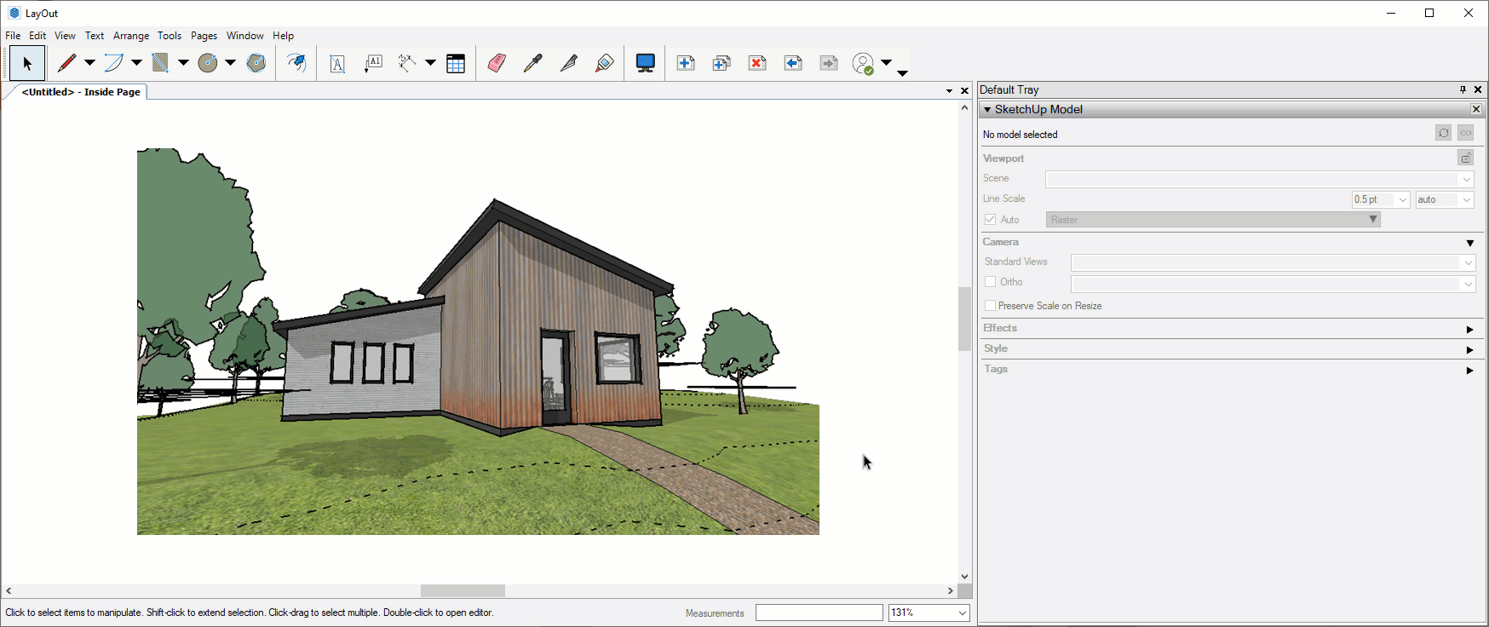The image size is (1489, 627).
Task: Open the Pages menu
Action: pos(204,36)
